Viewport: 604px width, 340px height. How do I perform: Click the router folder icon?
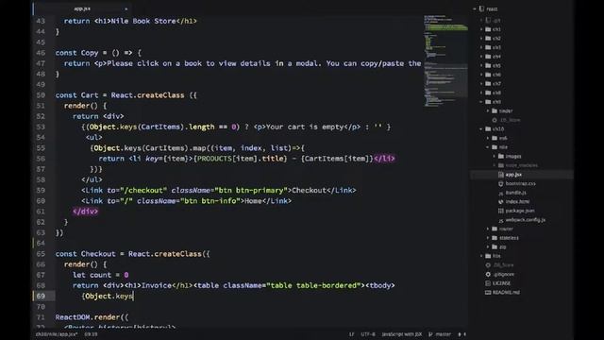tap(495, 229)
